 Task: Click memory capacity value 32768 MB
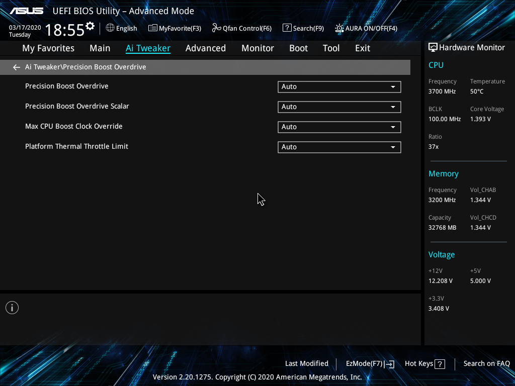[x=443, y=228]
